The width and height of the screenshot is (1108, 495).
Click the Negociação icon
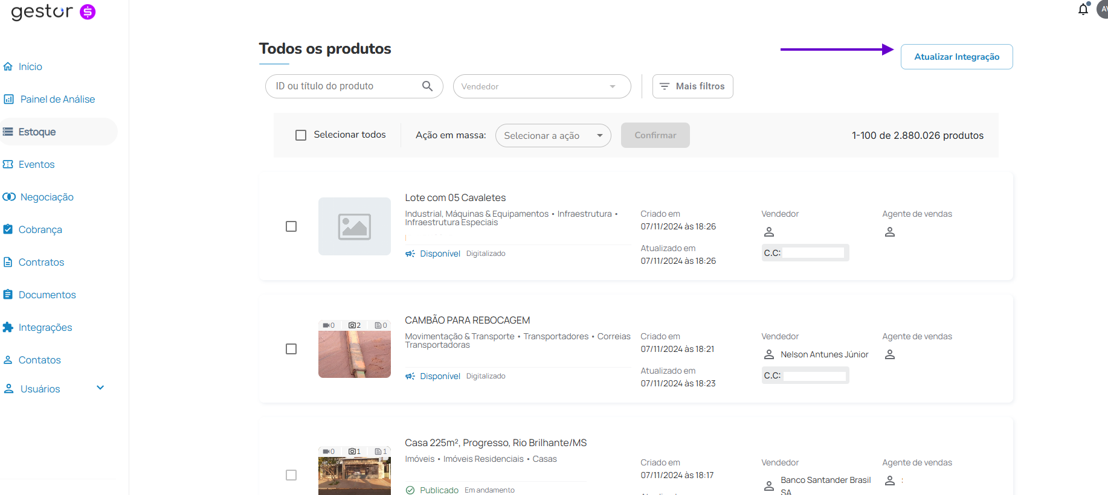[9, 197]
